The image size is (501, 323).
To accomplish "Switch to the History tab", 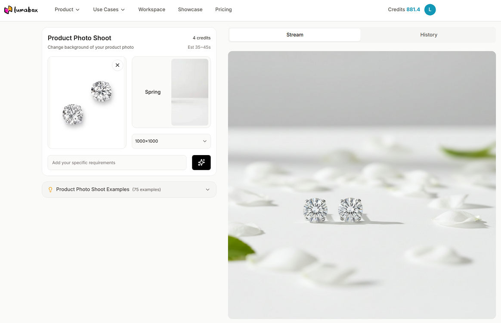I will 428,35.
